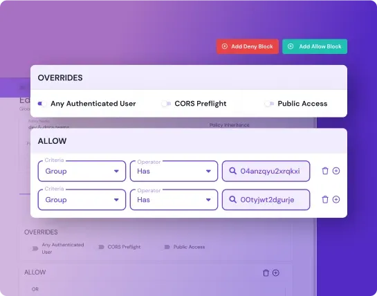
Task: Delete the 04anzqyu2xrqkxi group row
Action: pos(325,171)
